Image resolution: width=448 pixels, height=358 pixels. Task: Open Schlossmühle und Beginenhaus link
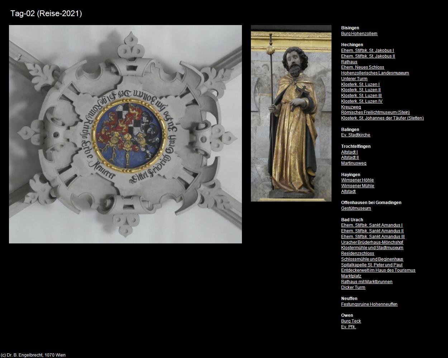coord(372,259)
